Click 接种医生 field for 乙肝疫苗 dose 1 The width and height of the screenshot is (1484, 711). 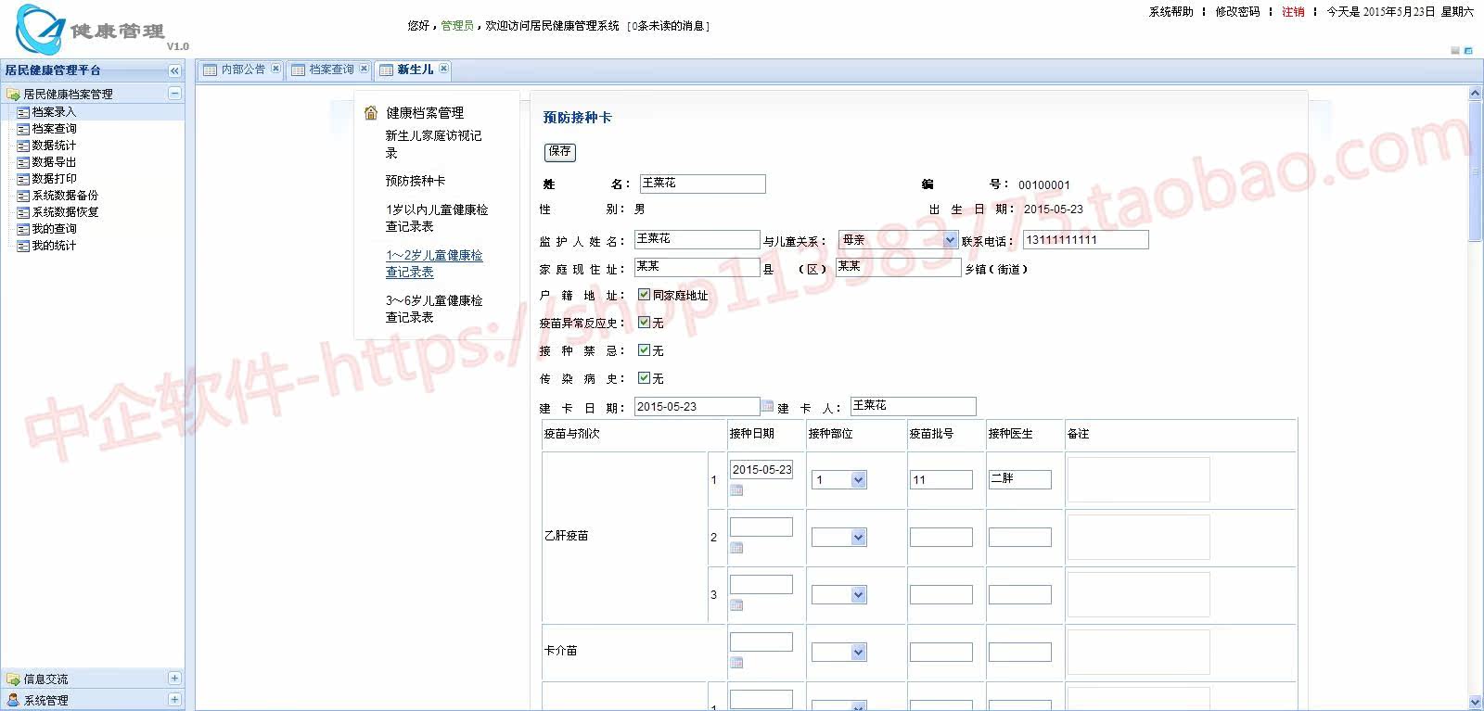point(1019,479)
